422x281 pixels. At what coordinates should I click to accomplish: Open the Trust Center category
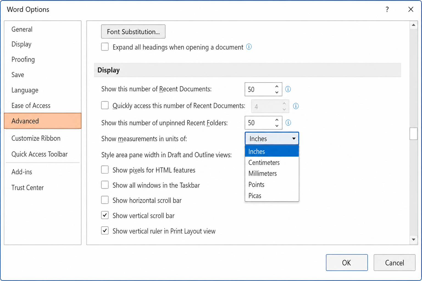(43, 188)
